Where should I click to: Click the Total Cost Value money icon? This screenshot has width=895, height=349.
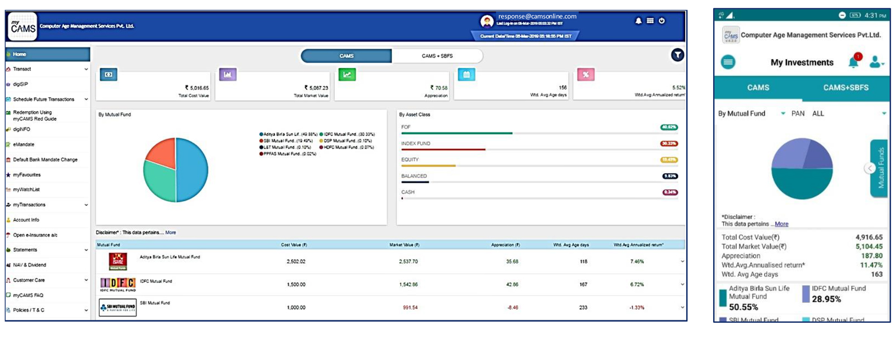click(109, 74)
